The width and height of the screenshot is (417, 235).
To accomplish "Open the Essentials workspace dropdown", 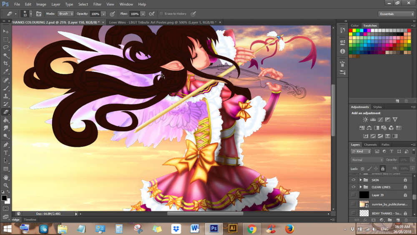I will (396, 14).
